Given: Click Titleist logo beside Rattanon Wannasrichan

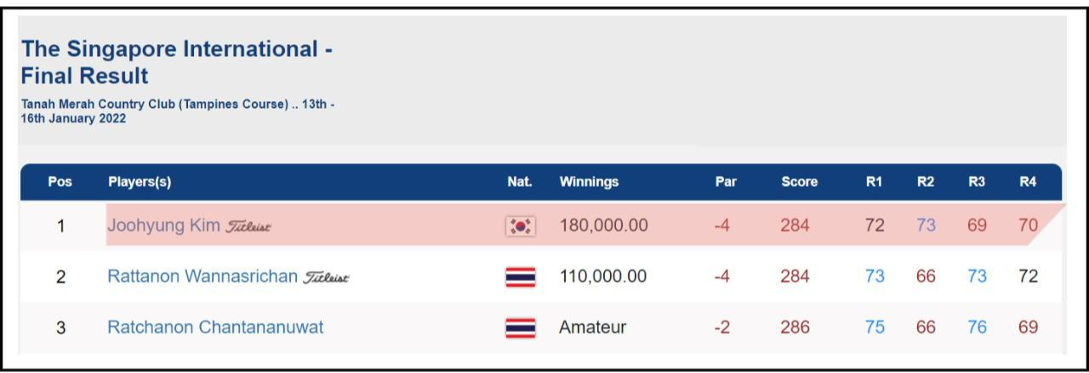Looking at the screenshot, I should (327, 278).
